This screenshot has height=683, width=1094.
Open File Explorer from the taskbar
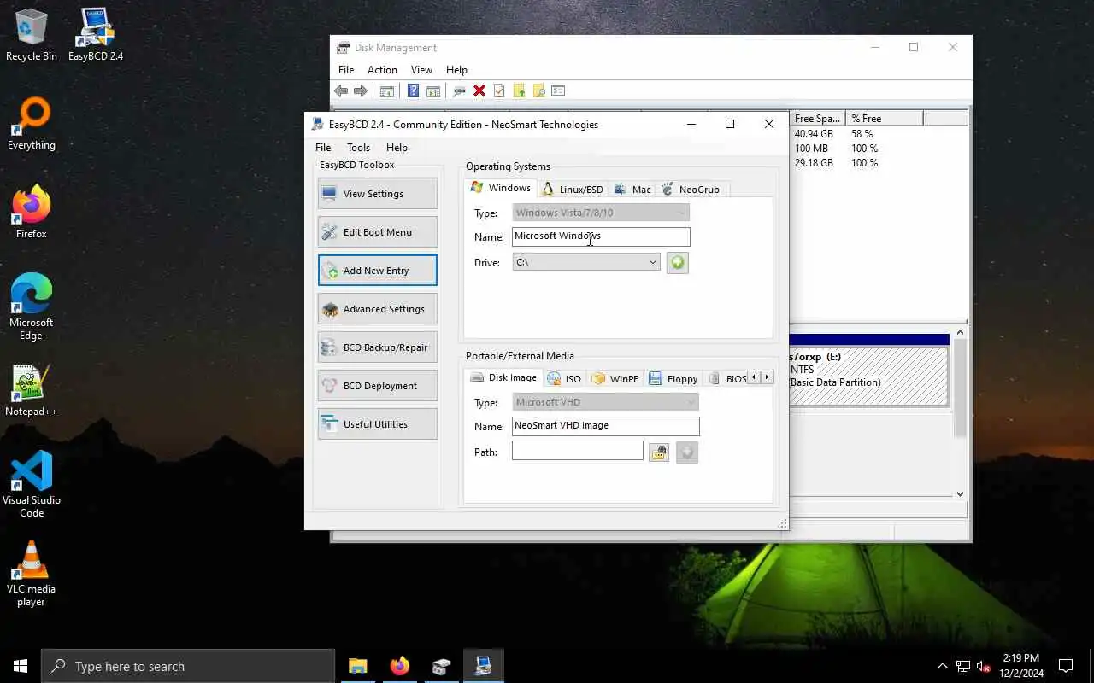pos(357,666)
